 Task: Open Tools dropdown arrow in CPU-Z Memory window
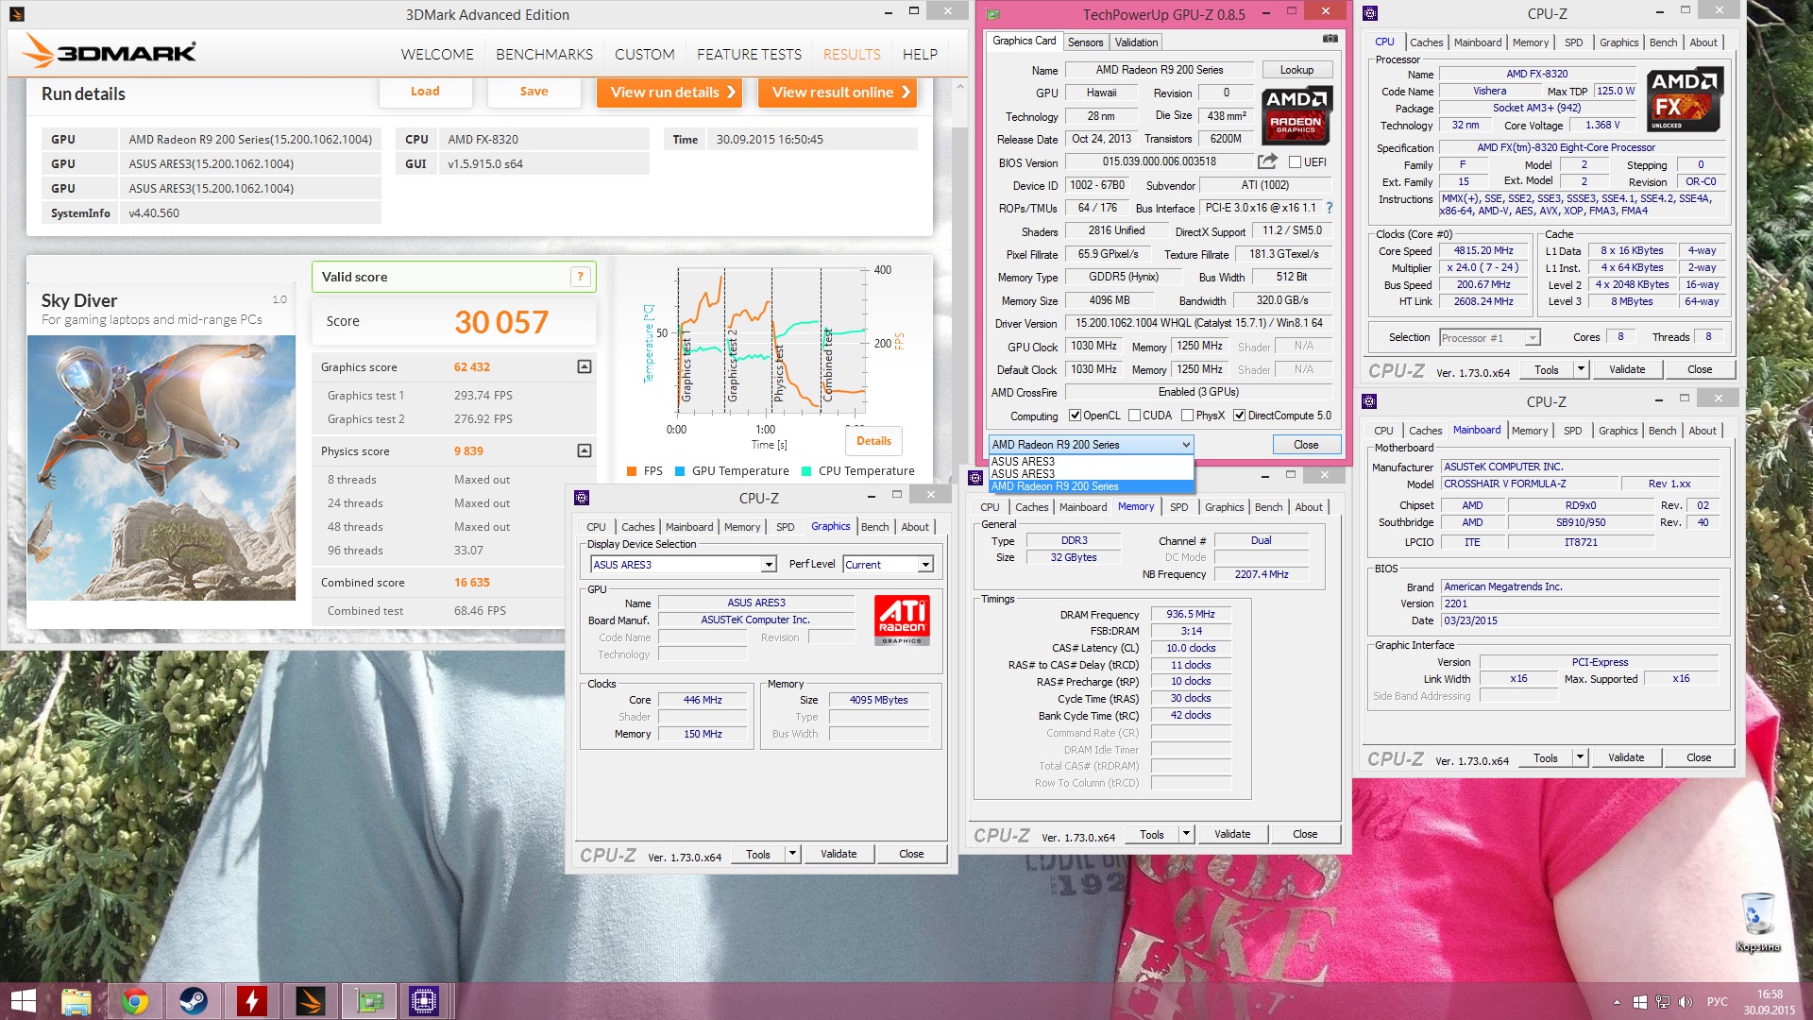pos(1186,834)
